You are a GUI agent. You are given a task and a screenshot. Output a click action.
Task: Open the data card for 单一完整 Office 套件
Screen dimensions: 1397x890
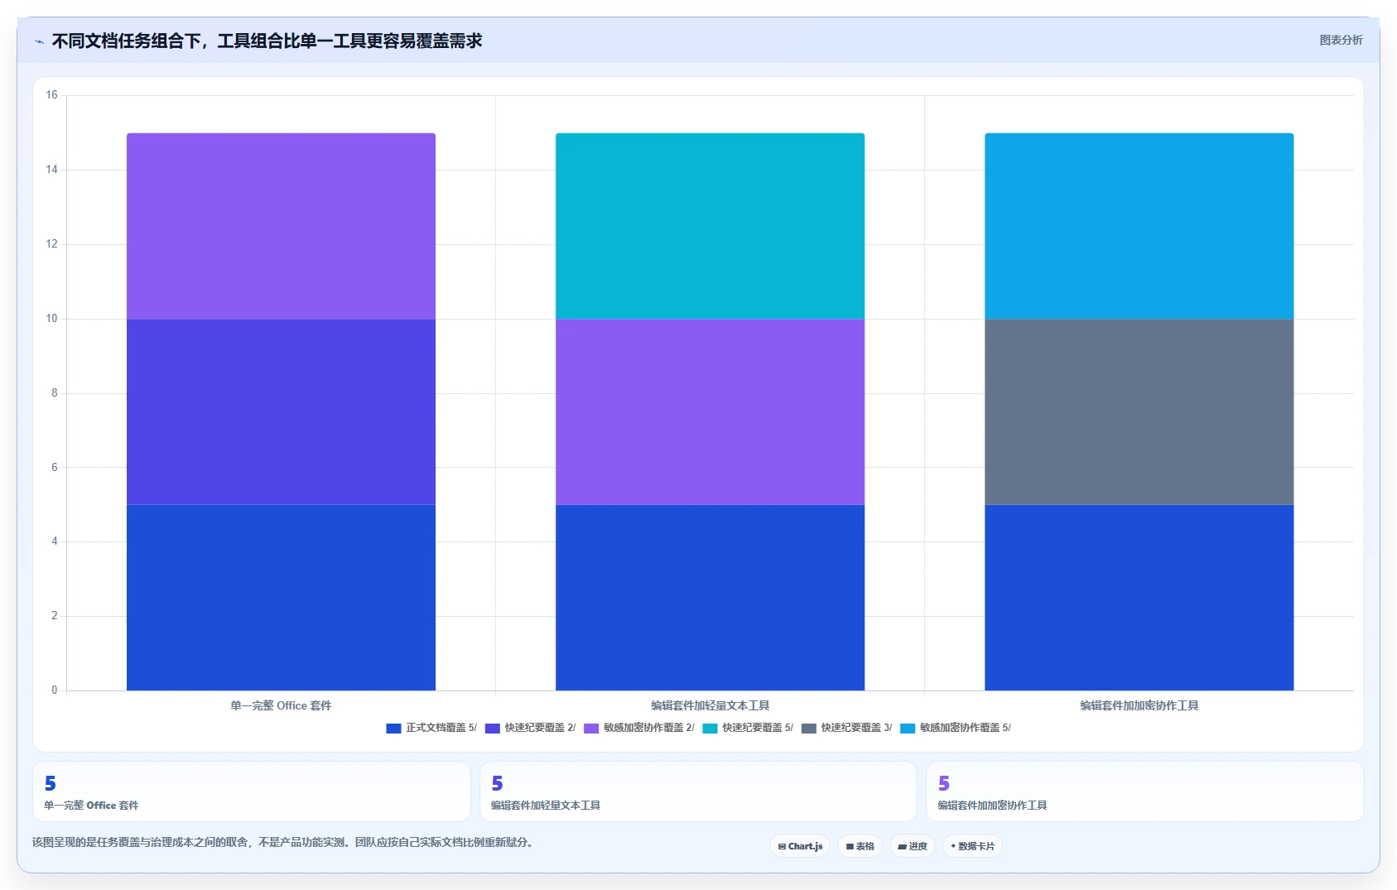click(252, 791)
